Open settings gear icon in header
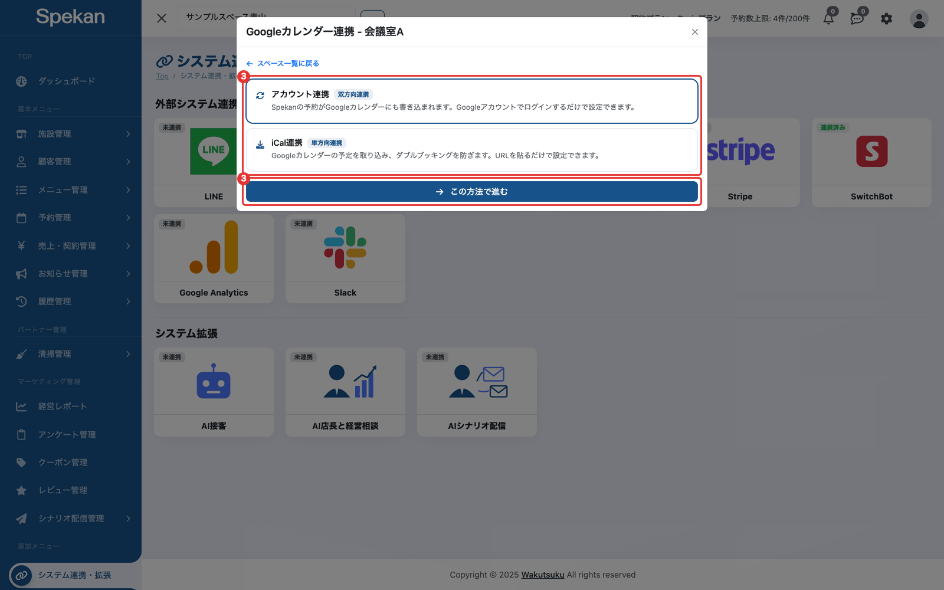944x590 pixels. pyautogui.click(x=887, y=19)
